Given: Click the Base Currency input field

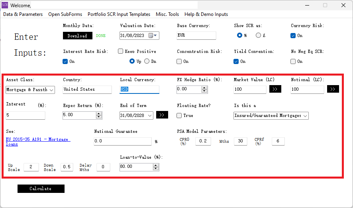Looking at the screenshot, I should tap(196, 35).
